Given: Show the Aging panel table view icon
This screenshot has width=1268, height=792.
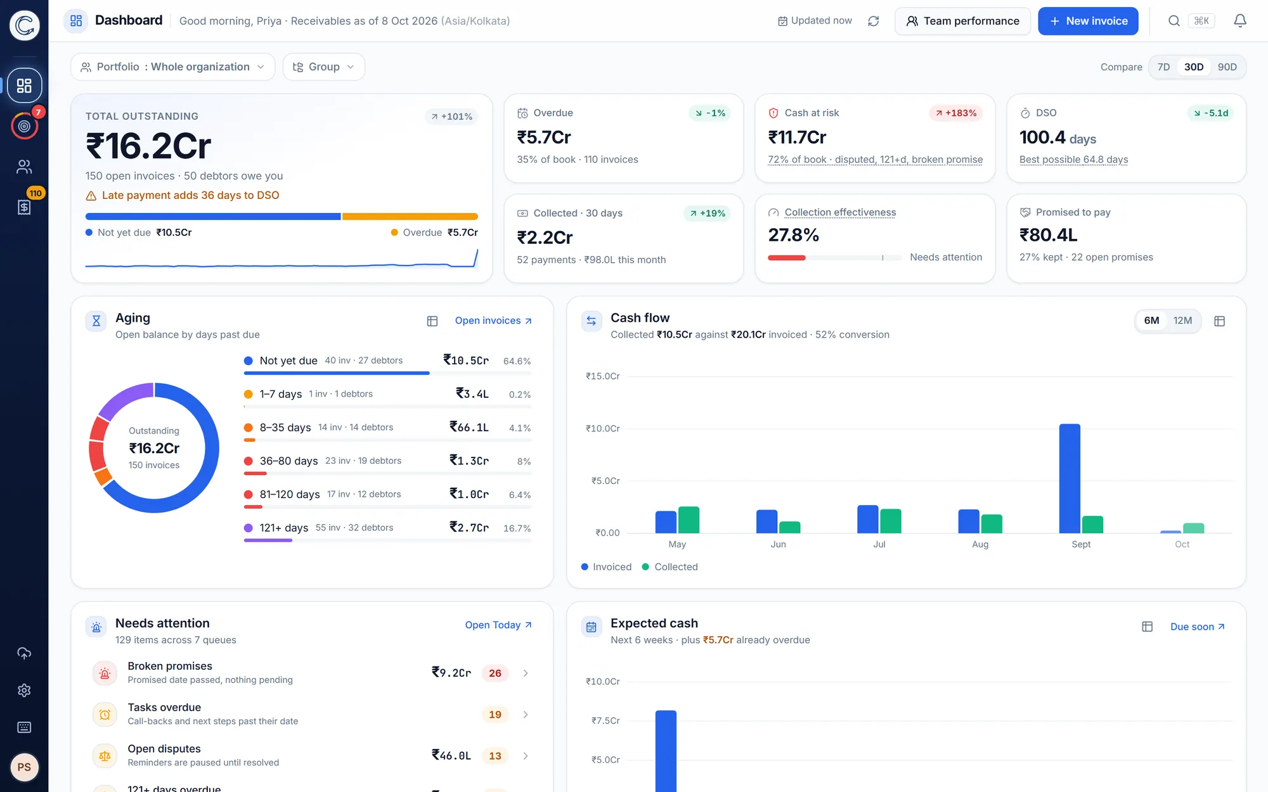Looking at the screenshot, I should point(432,321).
